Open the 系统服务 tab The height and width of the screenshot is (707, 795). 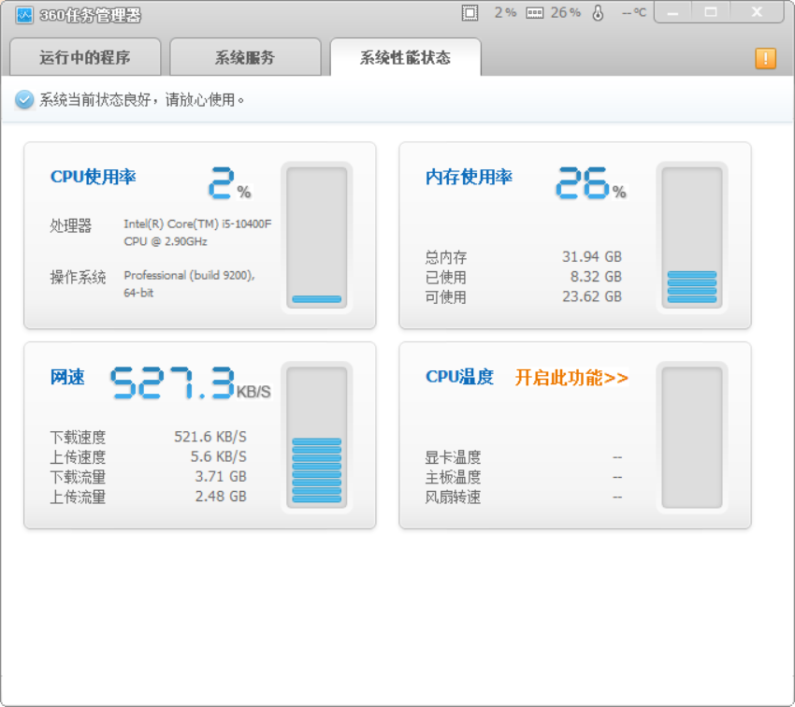244,57
